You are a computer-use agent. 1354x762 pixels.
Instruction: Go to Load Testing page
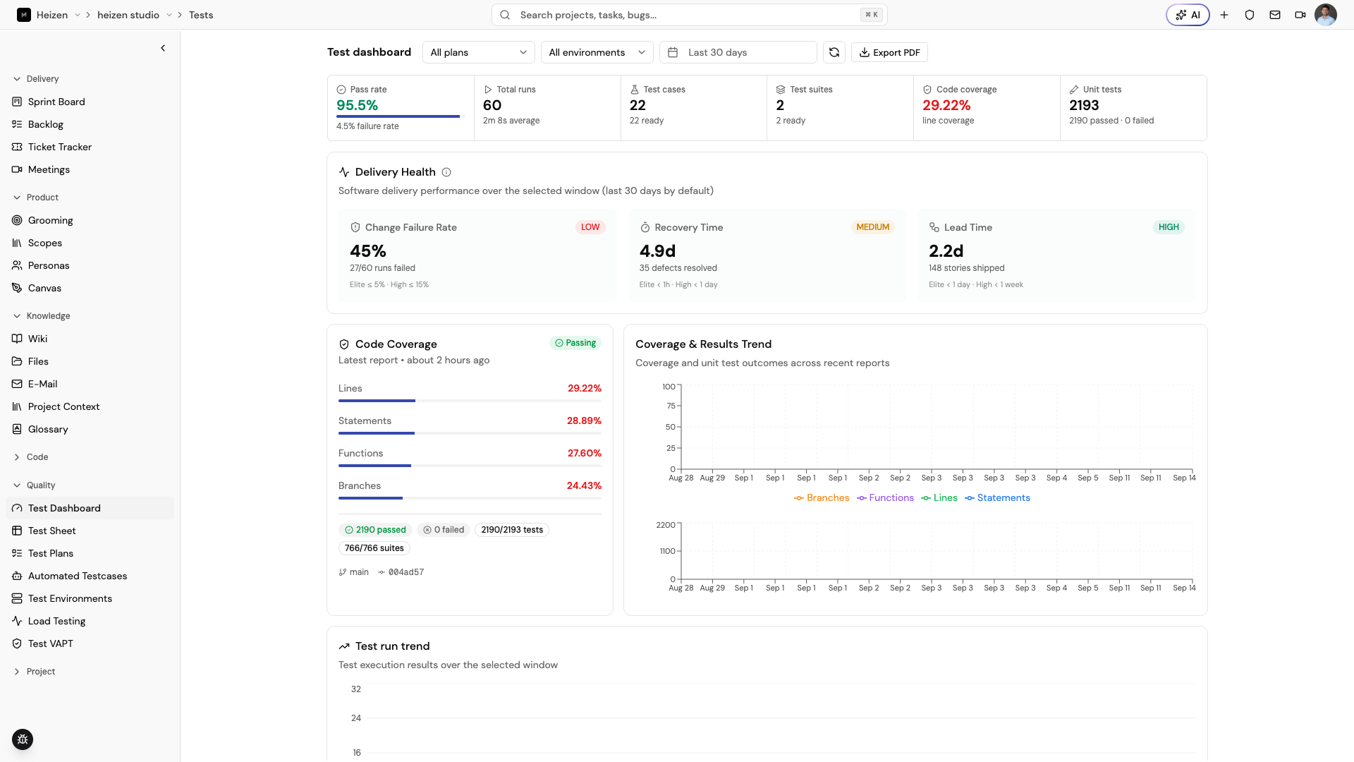90,621
